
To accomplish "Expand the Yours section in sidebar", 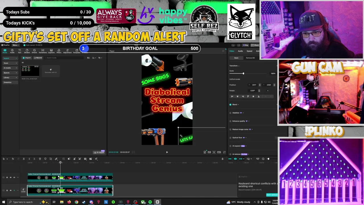I will tap(10, 63).
